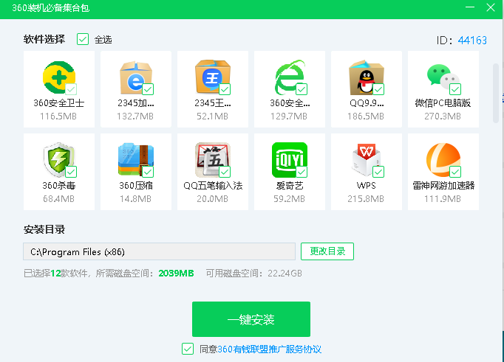504x362 pixels.
Task: Uncheck the 雷神网游加速器 checkbox
Action: click(455, 172)
